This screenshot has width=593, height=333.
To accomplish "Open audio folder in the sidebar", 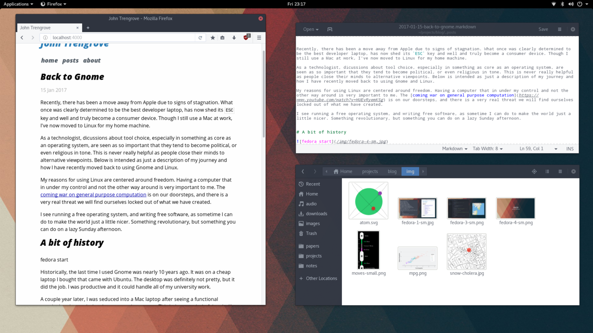I will click(319, 204).
